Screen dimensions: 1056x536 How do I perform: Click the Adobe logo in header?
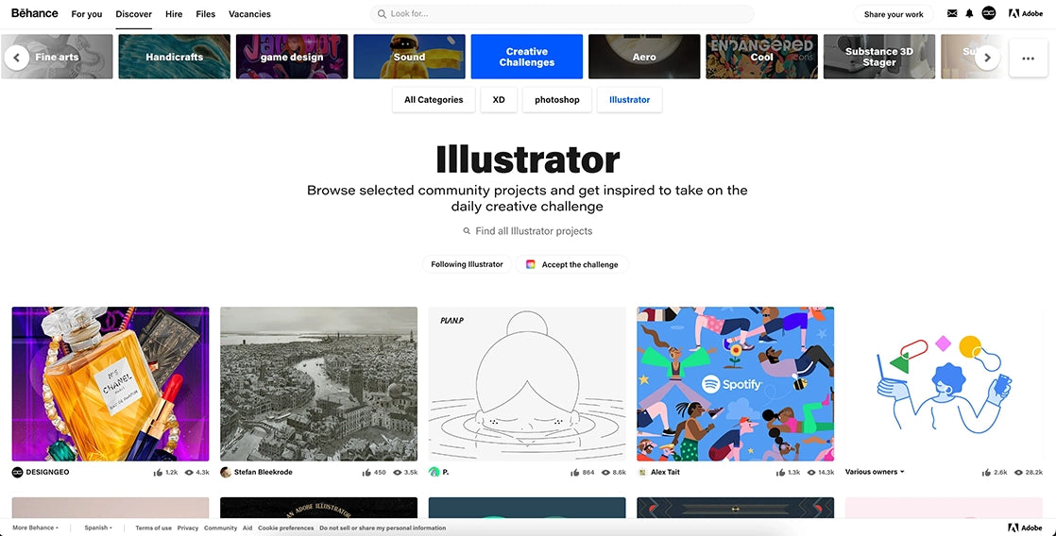tap(1026, 13)
